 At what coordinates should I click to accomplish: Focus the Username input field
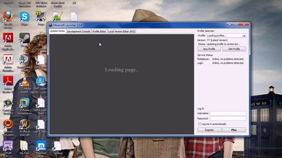tap(228, 113)
